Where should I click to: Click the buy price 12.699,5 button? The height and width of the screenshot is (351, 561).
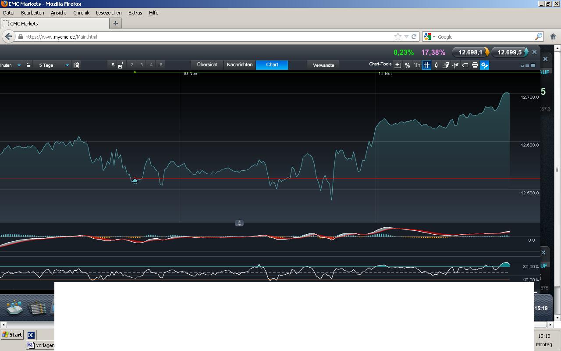coord(510,52)
